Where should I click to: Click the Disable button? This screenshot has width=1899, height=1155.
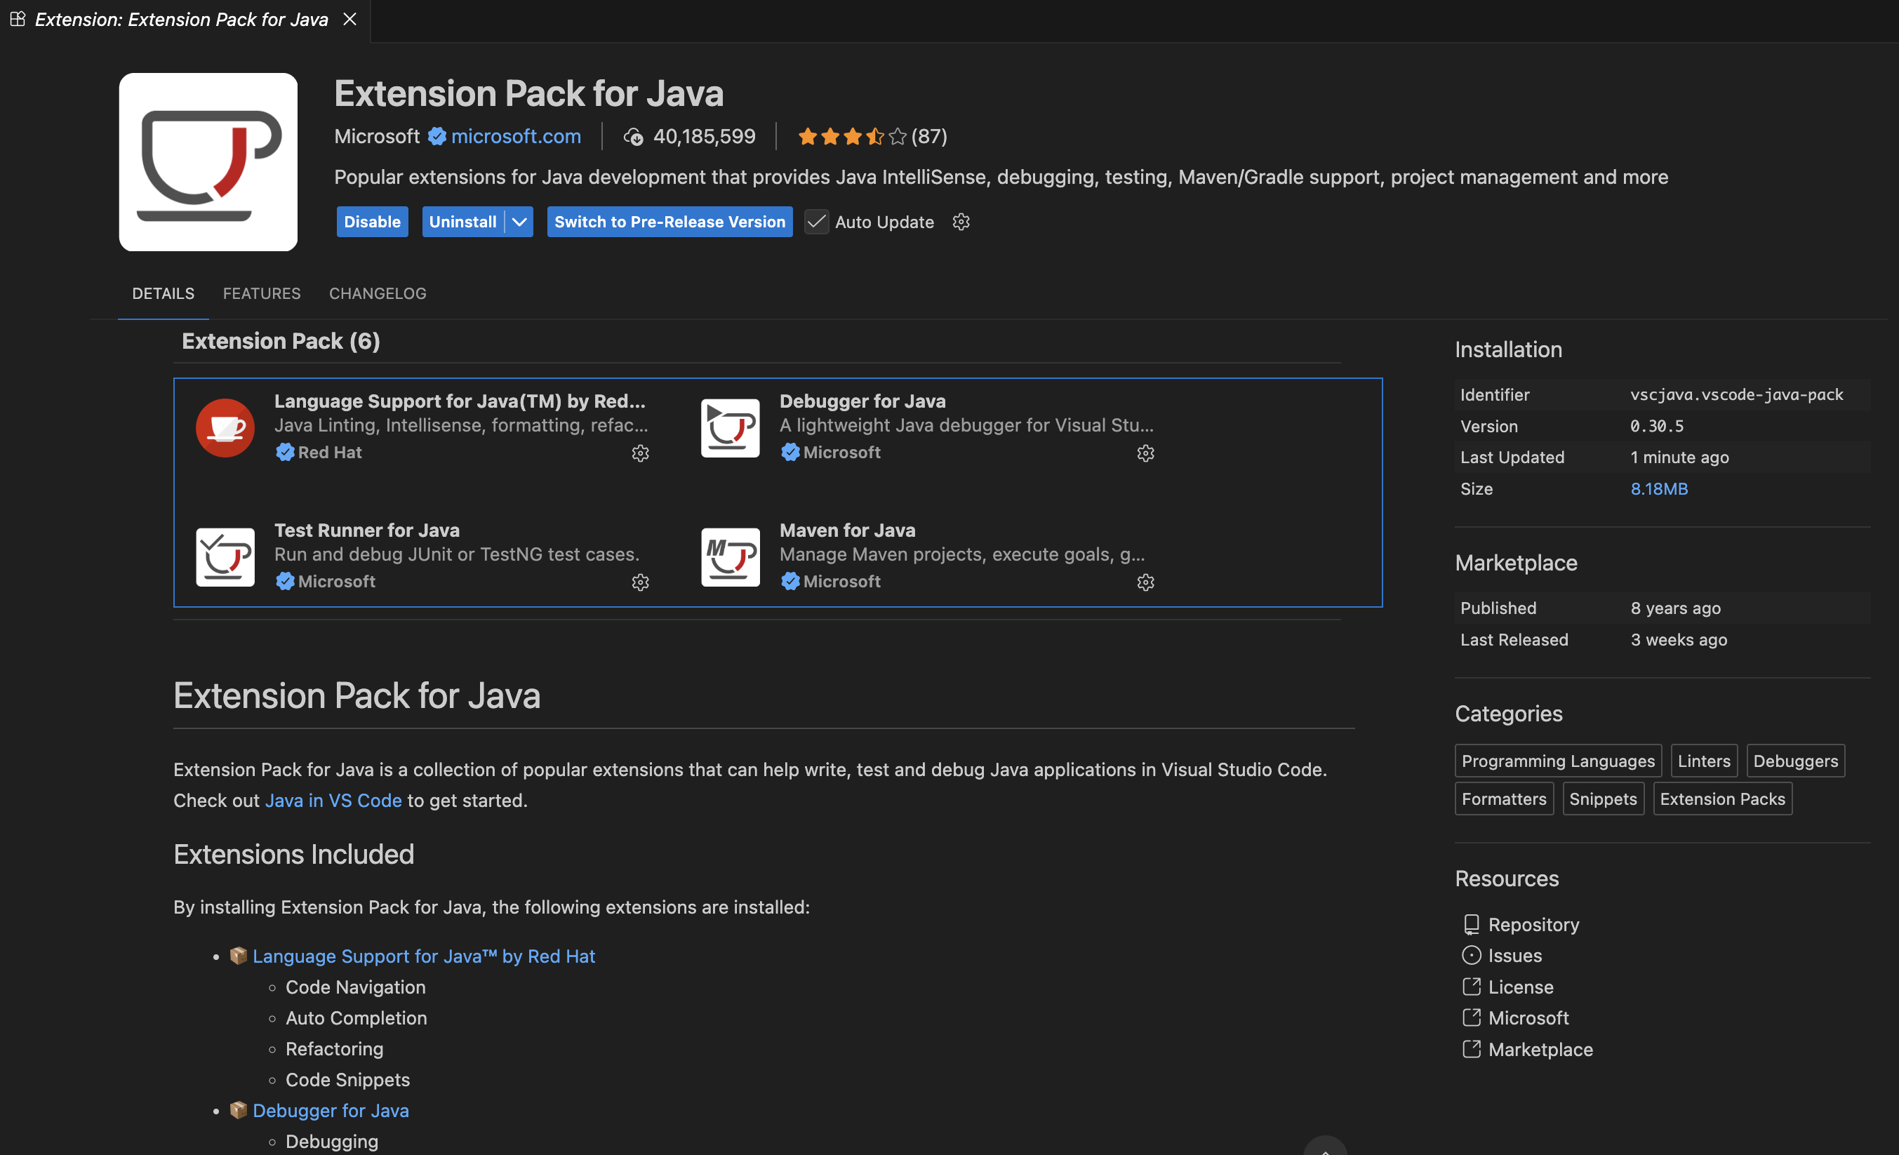(371, 222)
